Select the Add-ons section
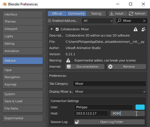Image resolution: width=150 pixels, height=127 pixels. (23, 61)
